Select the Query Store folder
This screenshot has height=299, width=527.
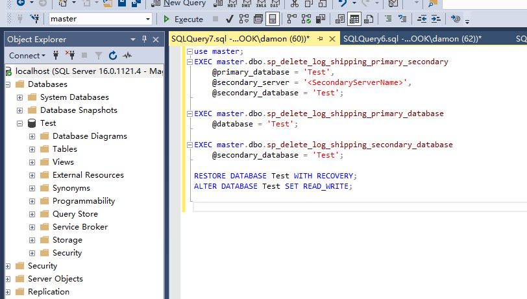point(75,214)
